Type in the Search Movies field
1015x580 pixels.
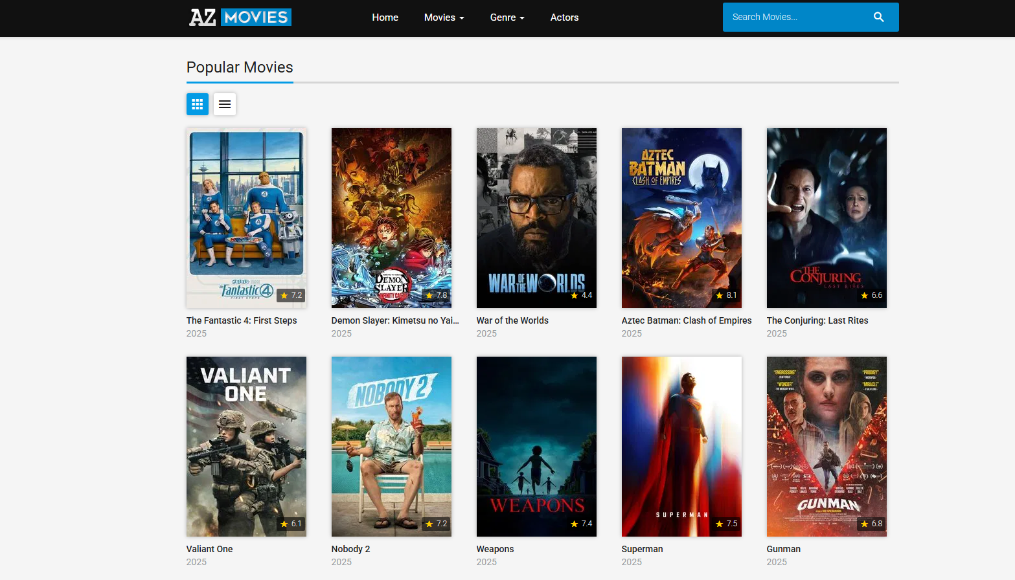pos(797,17)
